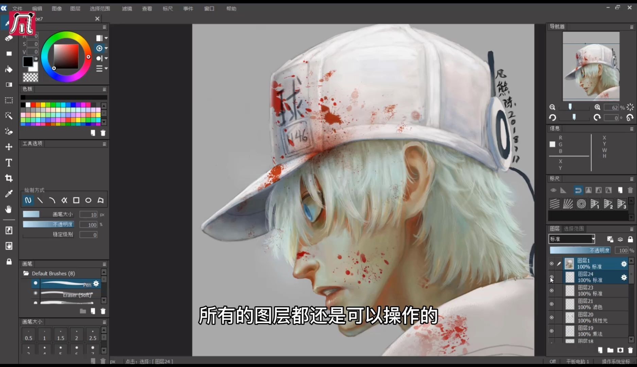Click the 不透明度 brush opacity slider
Viewport: 637px width, 367px height.
coord(48,224)
